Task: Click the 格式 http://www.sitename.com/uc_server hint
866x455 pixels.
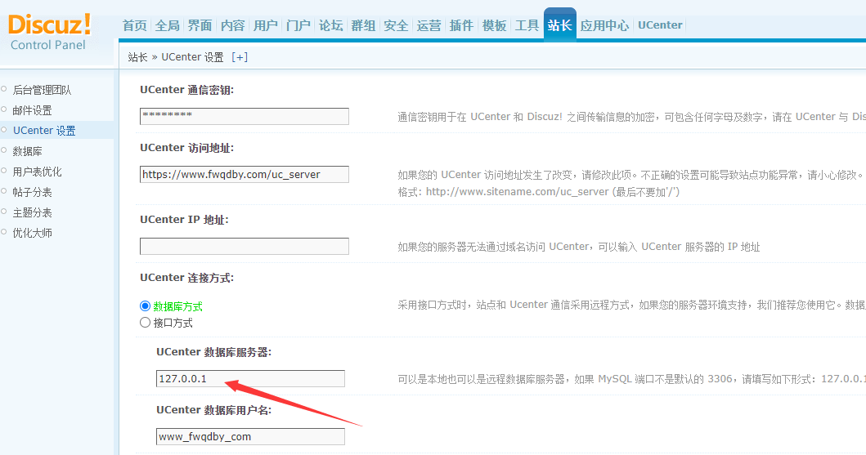Action: (538, 192)
